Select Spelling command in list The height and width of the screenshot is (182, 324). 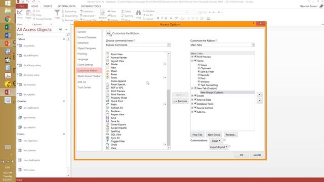click(115, 131)
